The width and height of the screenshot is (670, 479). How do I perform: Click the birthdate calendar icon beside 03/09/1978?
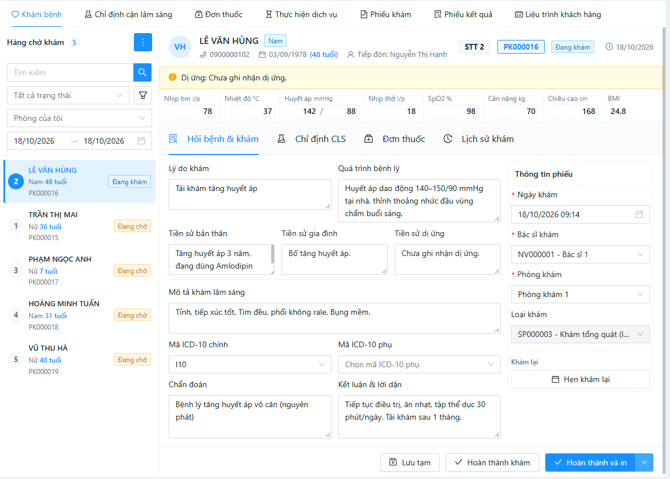coord(262,54)
